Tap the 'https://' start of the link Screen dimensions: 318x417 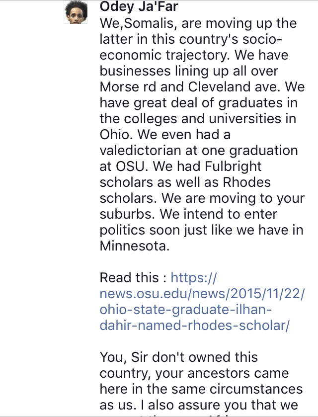pos(194,278)
